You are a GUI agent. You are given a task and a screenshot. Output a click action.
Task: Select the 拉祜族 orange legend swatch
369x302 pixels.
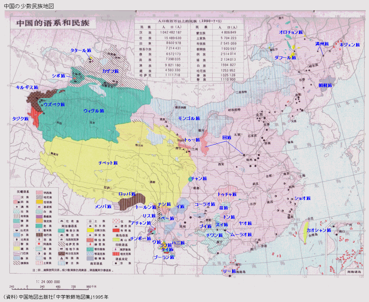pyautogui.click(x=40, y=201)
